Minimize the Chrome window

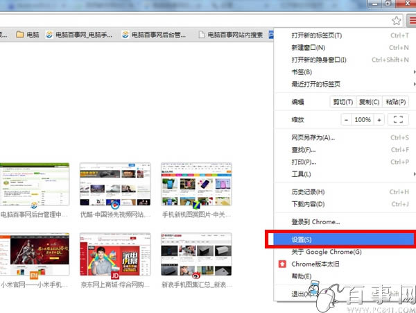(374, 3)
